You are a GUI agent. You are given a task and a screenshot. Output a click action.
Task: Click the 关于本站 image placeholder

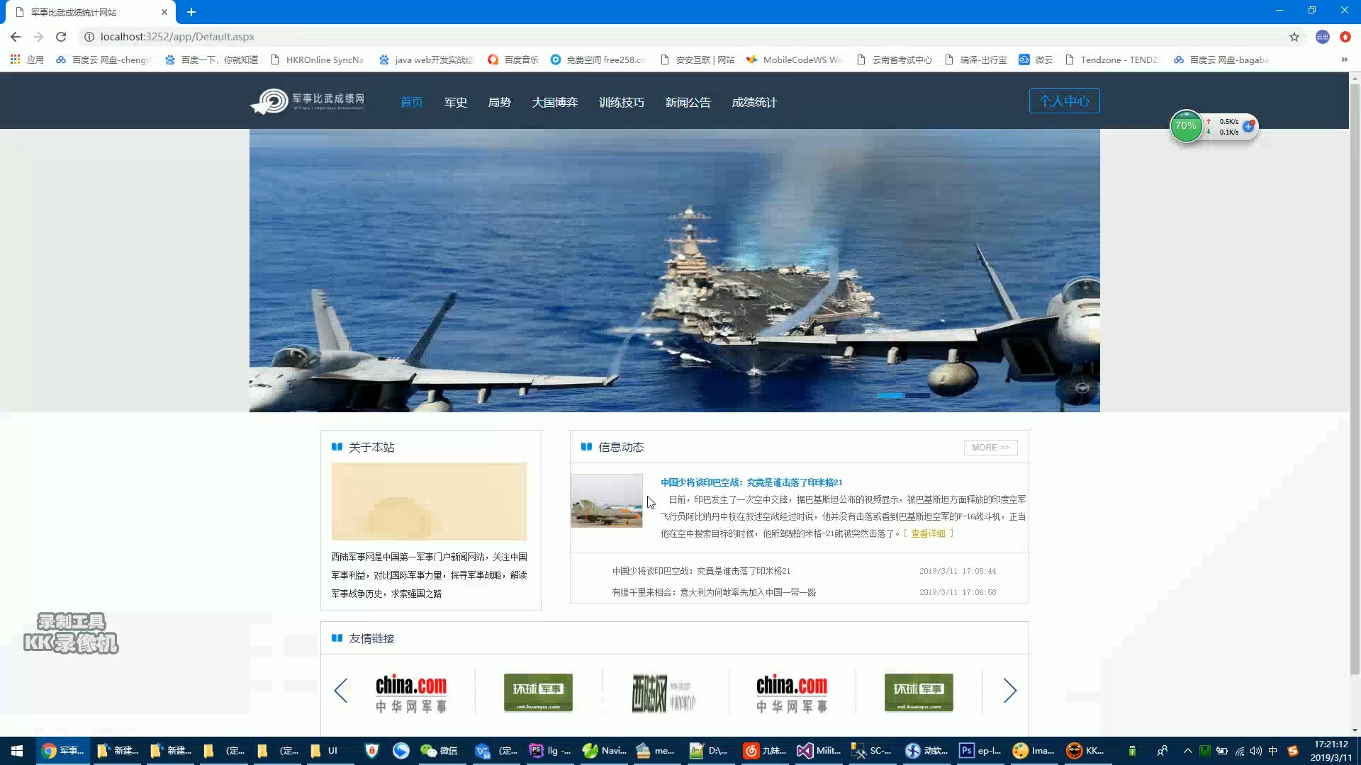(x=429, y=501)
